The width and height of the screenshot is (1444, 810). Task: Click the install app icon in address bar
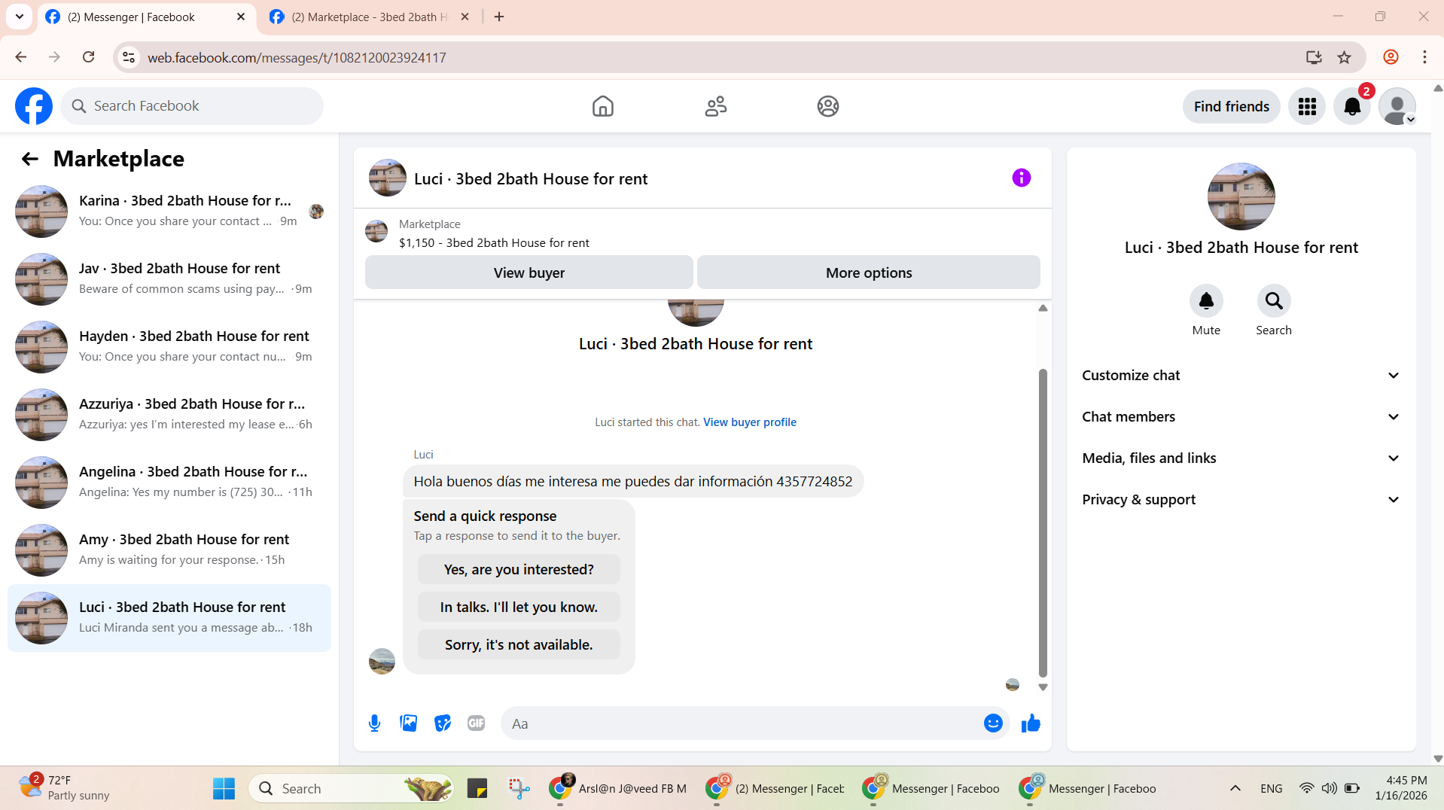tap(1314, 57)
